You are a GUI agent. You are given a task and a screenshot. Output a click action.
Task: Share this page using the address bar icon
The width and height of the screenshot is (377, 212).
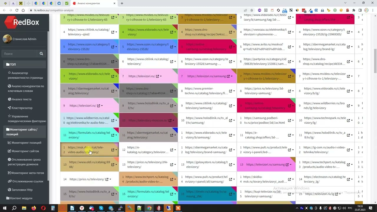pyautogui.click(x=245, y=10)
